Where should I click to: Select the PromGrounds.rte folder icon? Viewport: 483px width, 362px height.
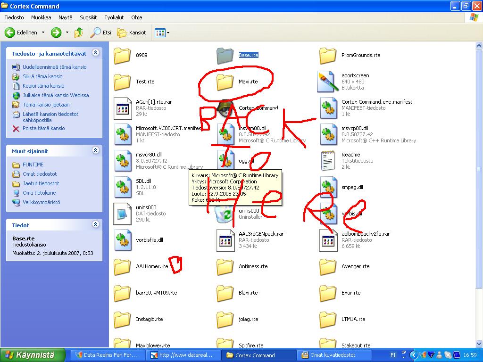[328, 55]
